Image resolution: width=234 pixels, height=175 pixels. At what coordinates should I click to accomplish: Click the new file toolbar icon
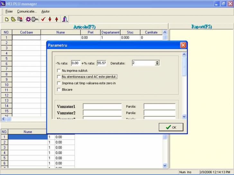point(7,19)
